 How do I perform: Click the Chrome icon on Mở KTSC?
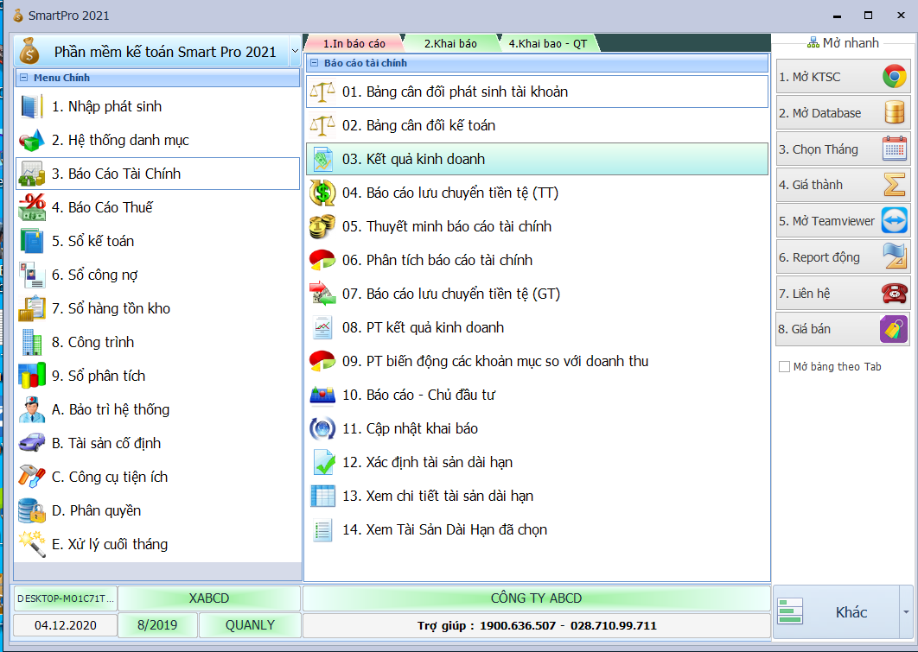895,77
